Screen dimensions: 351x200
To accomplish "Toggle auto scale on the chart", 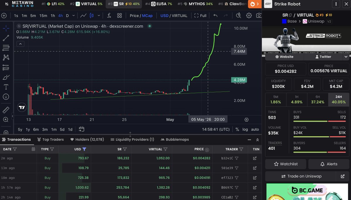I will click(255, 129).
